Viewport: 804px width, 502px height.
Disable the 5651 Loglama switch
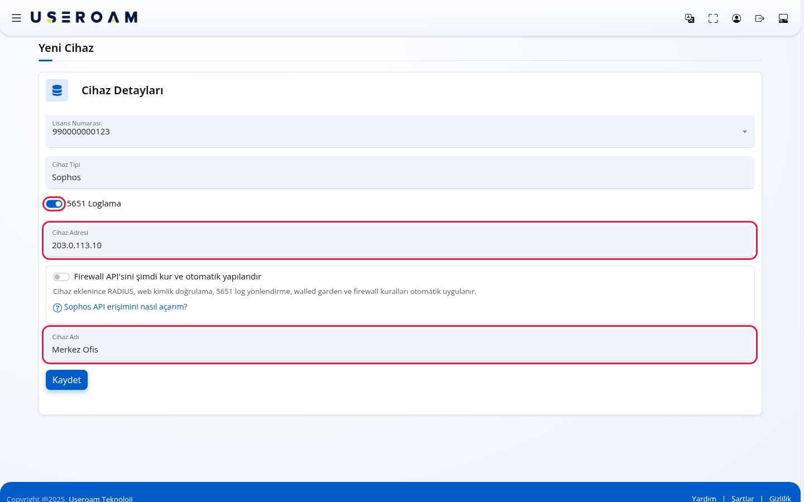click(x=54, y=204)
